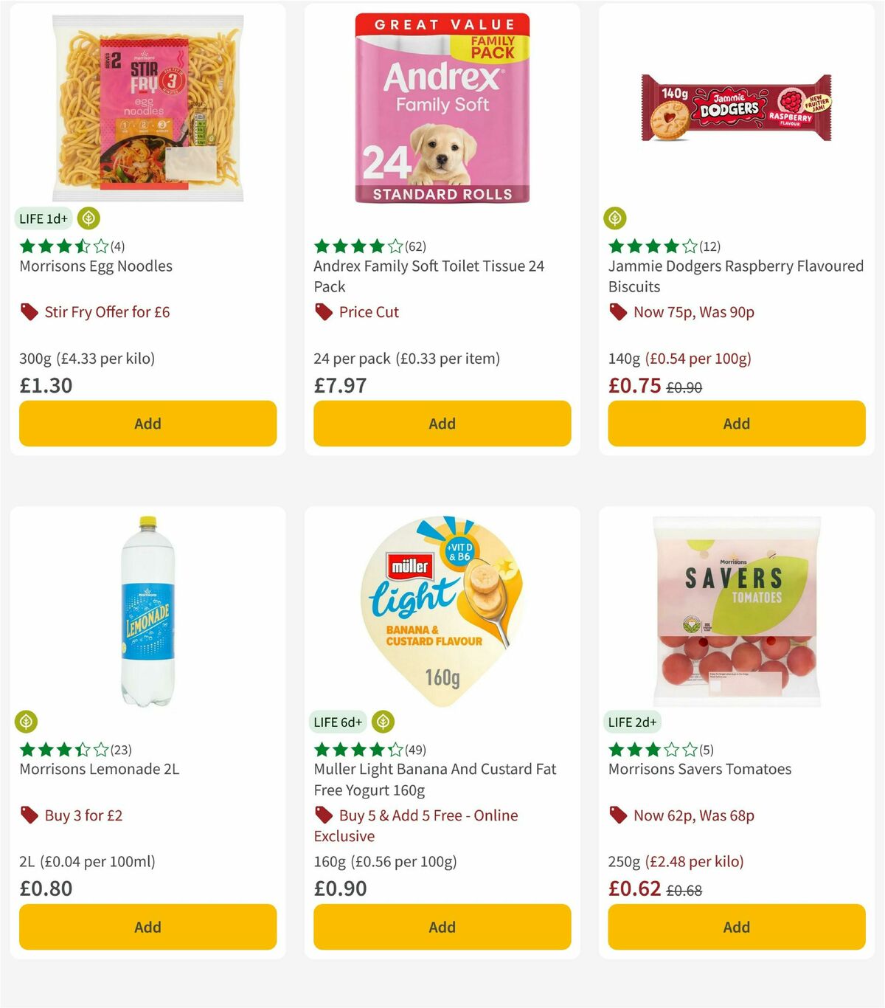Add Andrex Family Soft Toilet Tissue to basket
Viewport: 885px width, 1008px height.
tap(441, 424)
